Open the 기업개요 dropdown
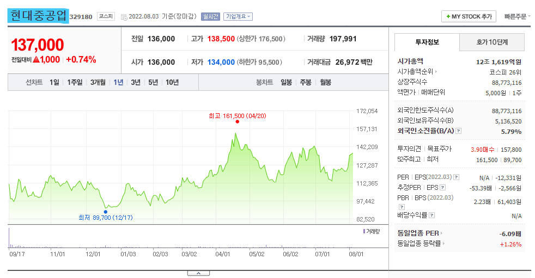The width and height of the screenshot is (535, 278). (x=238, y=16)
